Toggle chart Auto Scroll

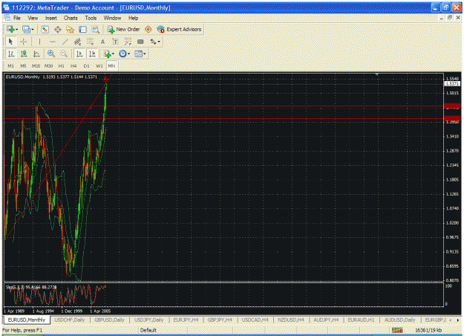click(79, 54)
